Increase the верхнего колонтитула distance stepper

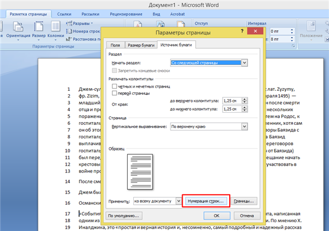(245, 99)
